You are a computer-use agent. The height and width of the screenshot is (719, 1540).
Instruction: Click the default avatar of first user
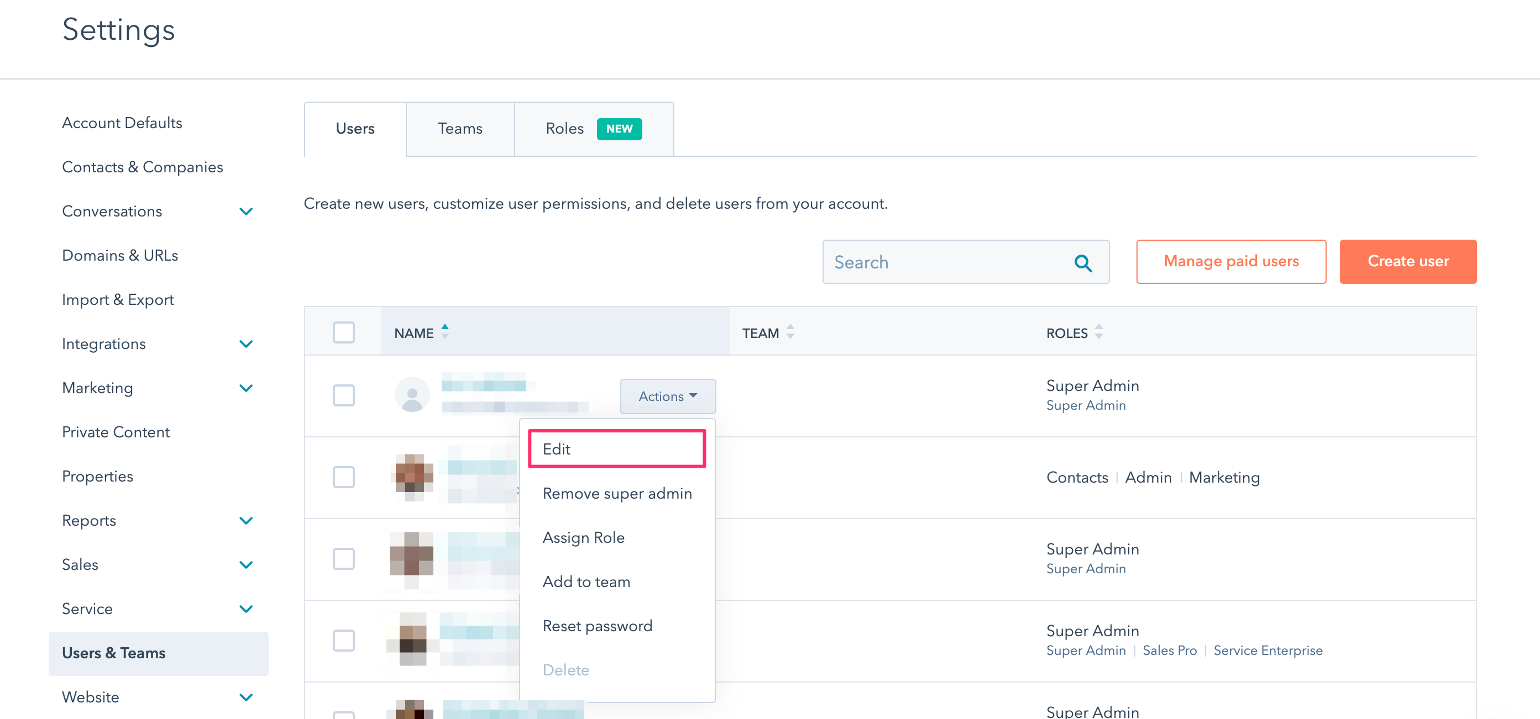click(x=412, y=395)
